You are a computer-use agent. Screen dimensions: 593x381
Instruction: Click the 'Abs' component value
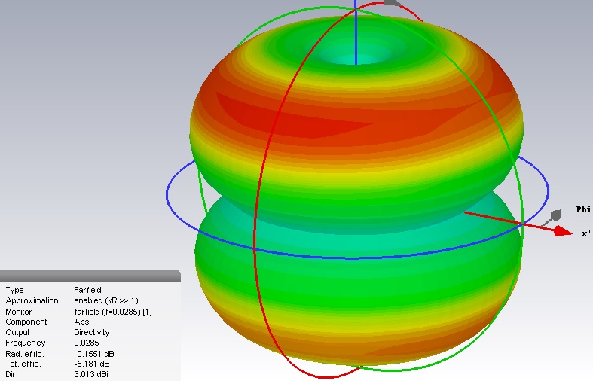(81, 322)
